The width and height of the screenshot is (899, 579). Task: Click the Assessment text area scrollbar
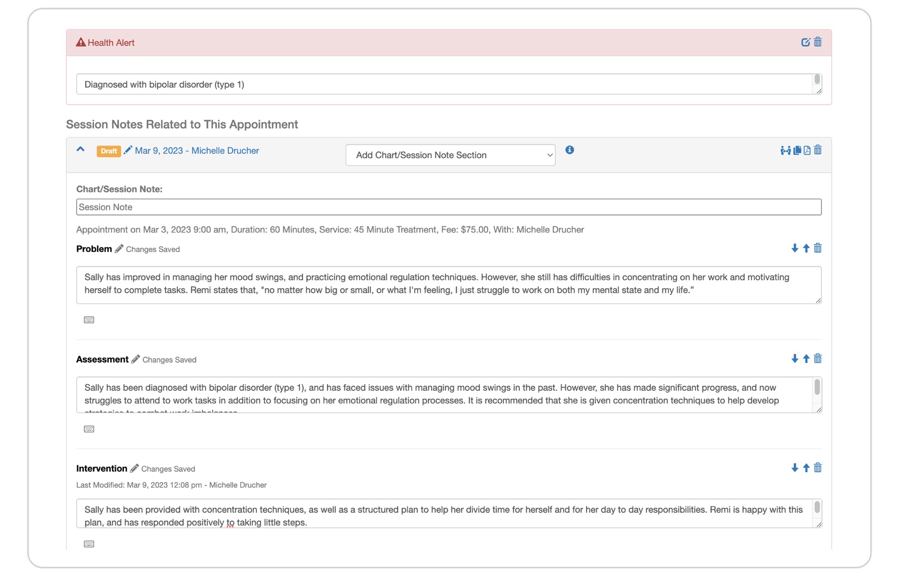tap(817, 388)
